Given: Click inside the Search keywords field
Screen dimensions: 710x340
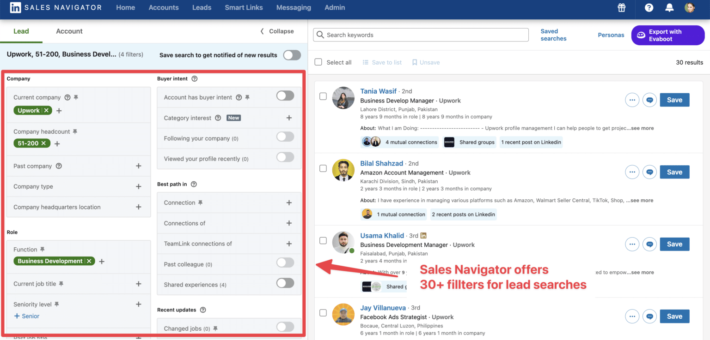Looking at the screenshot, I should click(421, 35).
